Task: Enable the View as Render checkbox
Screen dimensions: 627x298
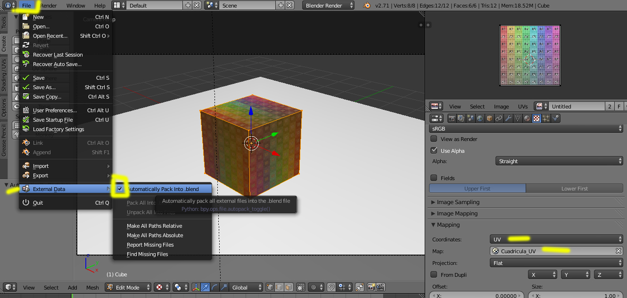Action: [434, 139]
